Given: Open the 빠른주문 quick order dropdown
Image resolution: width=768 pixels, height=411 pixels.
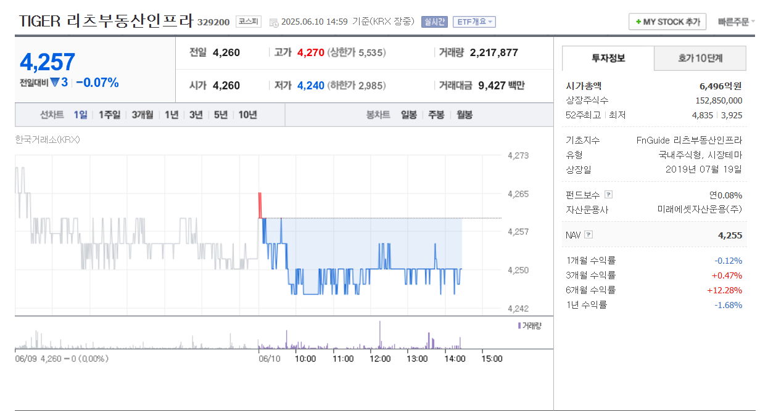Looking at the screenshot, I should [736, 20].
